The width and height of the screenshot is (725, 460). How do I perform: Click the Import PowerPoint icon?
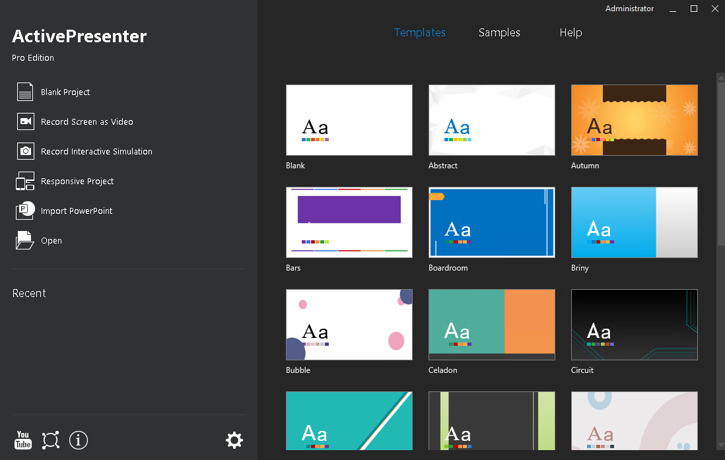pyautogui.click(x=25, y=211)
